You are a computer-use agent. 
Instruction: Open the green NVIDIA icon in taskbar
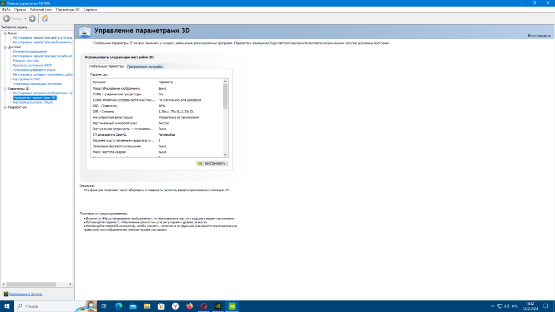click(232, 306)
